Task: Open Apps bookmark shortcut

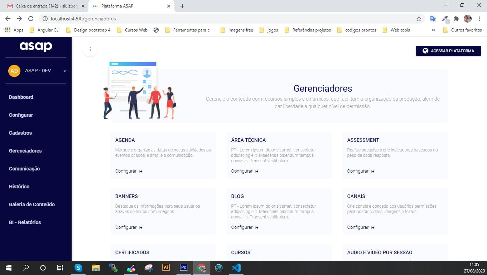Action: pos(14,30)
